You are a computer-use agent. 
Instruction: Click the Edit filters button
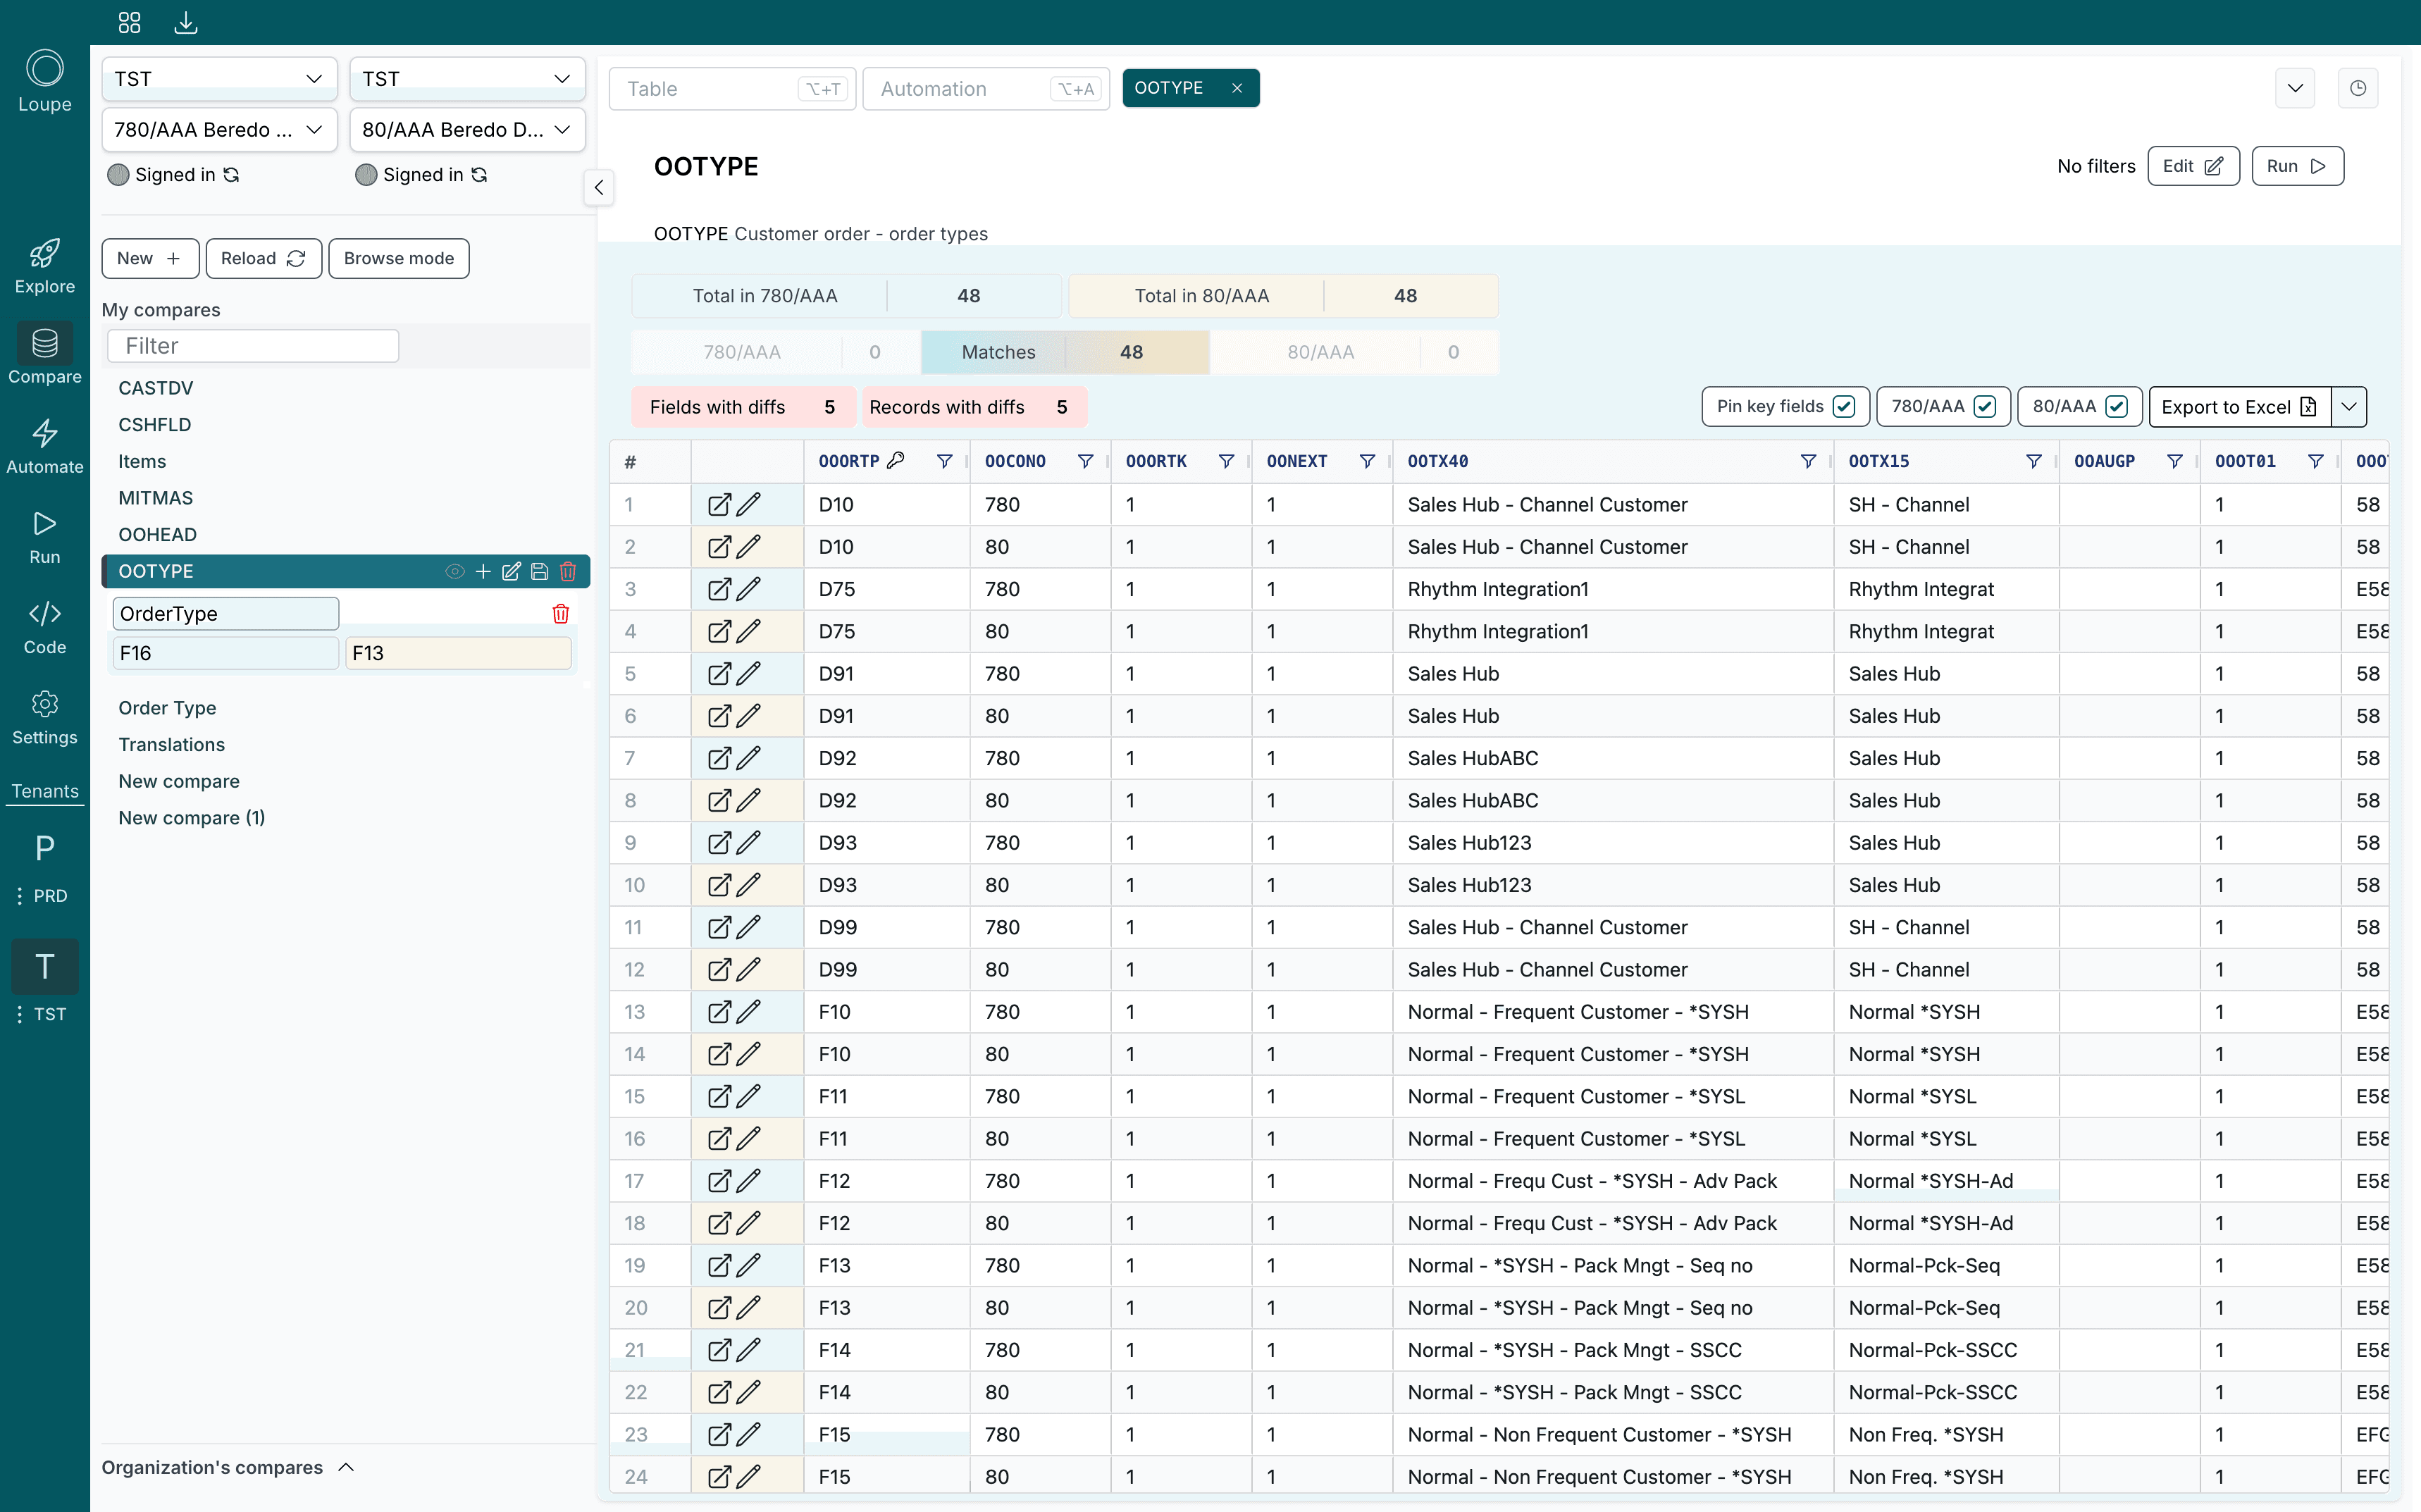click(x=2193, y=166)
